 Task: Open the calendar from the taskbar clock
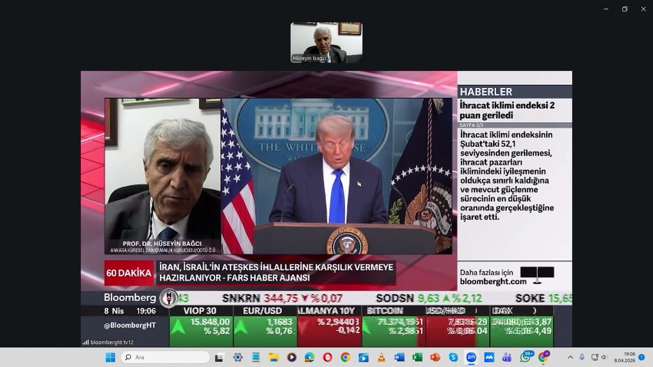tap(626, 358)
